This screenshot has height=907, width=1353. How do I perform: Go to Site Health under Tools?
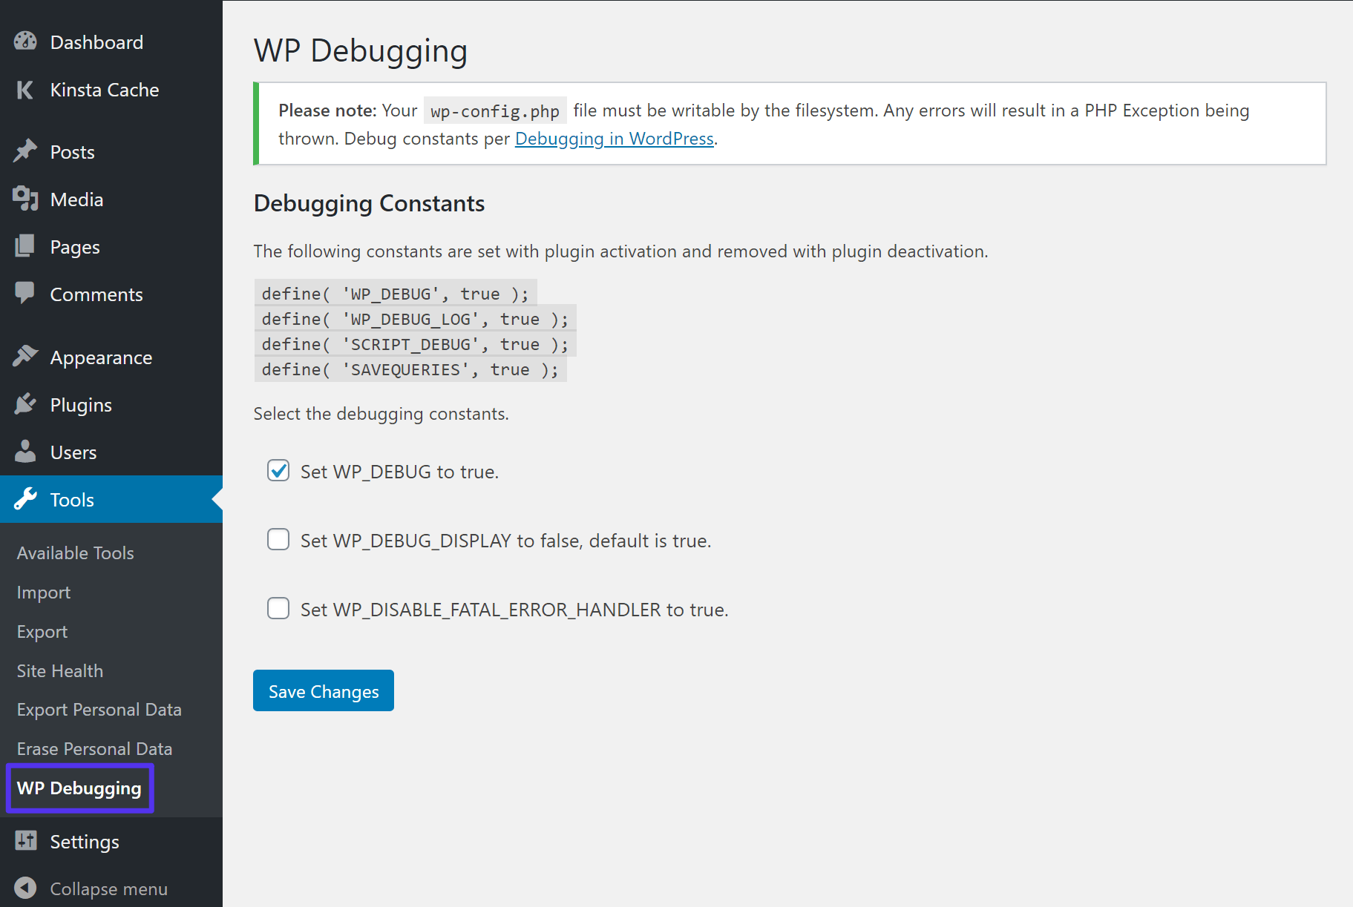pos(59,670)
